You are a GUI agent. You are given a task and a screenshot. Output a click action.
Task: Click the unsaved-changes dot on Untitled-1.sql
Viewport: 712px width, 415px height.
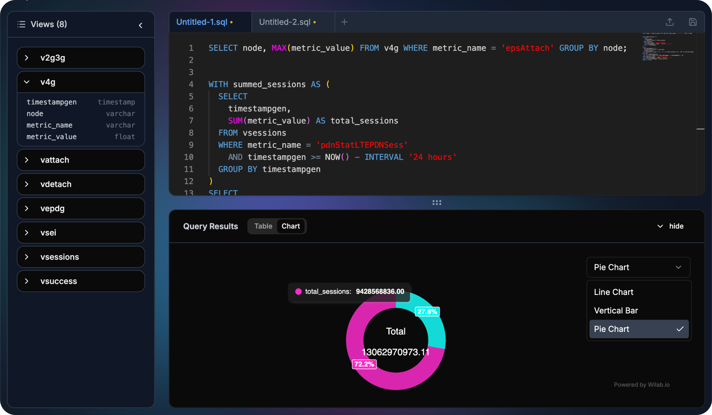(231, 22)
